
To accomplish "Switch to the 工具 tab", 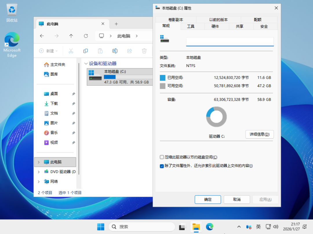I will 191,27.
